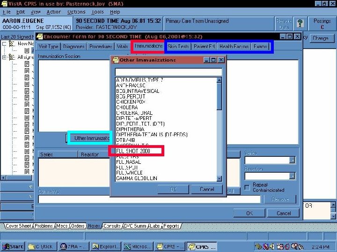Open the Edit menu

(21, 12)
